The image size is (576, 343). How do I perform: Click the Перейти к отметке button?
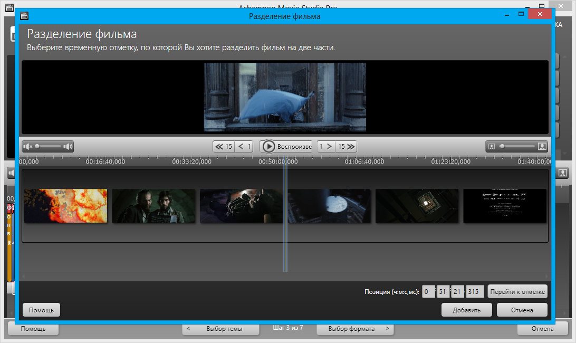517,291
